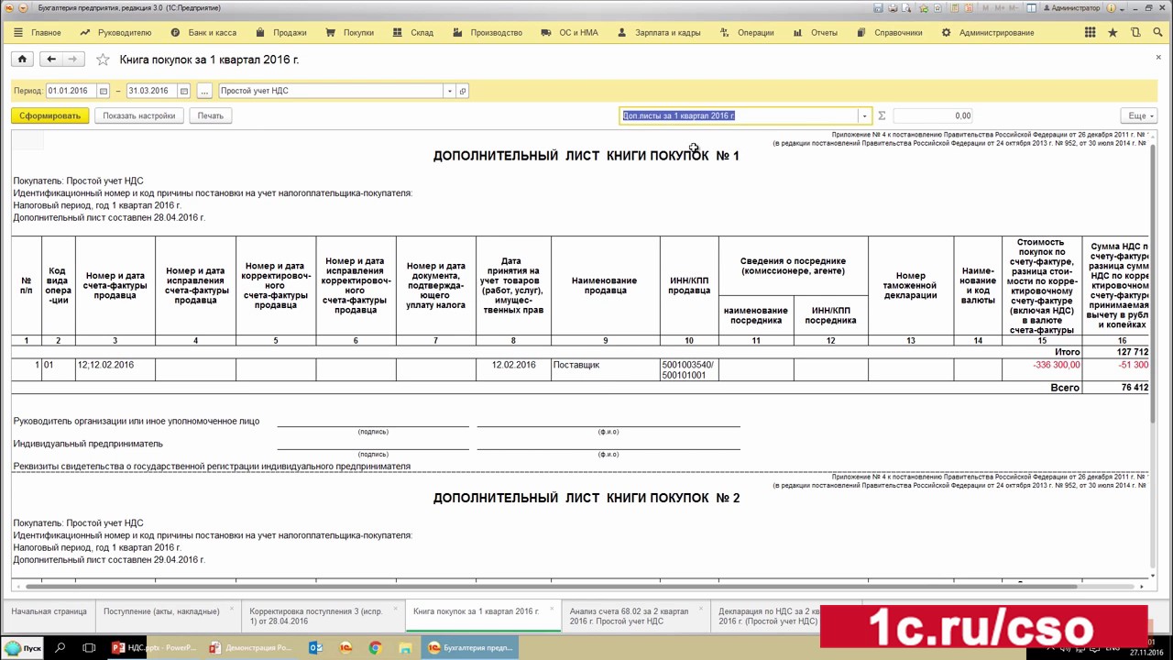The image size is (1173, 660).
Task: Open the taskbar search magnifier
Action: pyautogui.click(x=60, y=648)
